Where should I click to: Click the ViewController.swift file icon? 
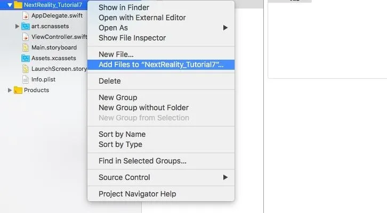(26, 37)
